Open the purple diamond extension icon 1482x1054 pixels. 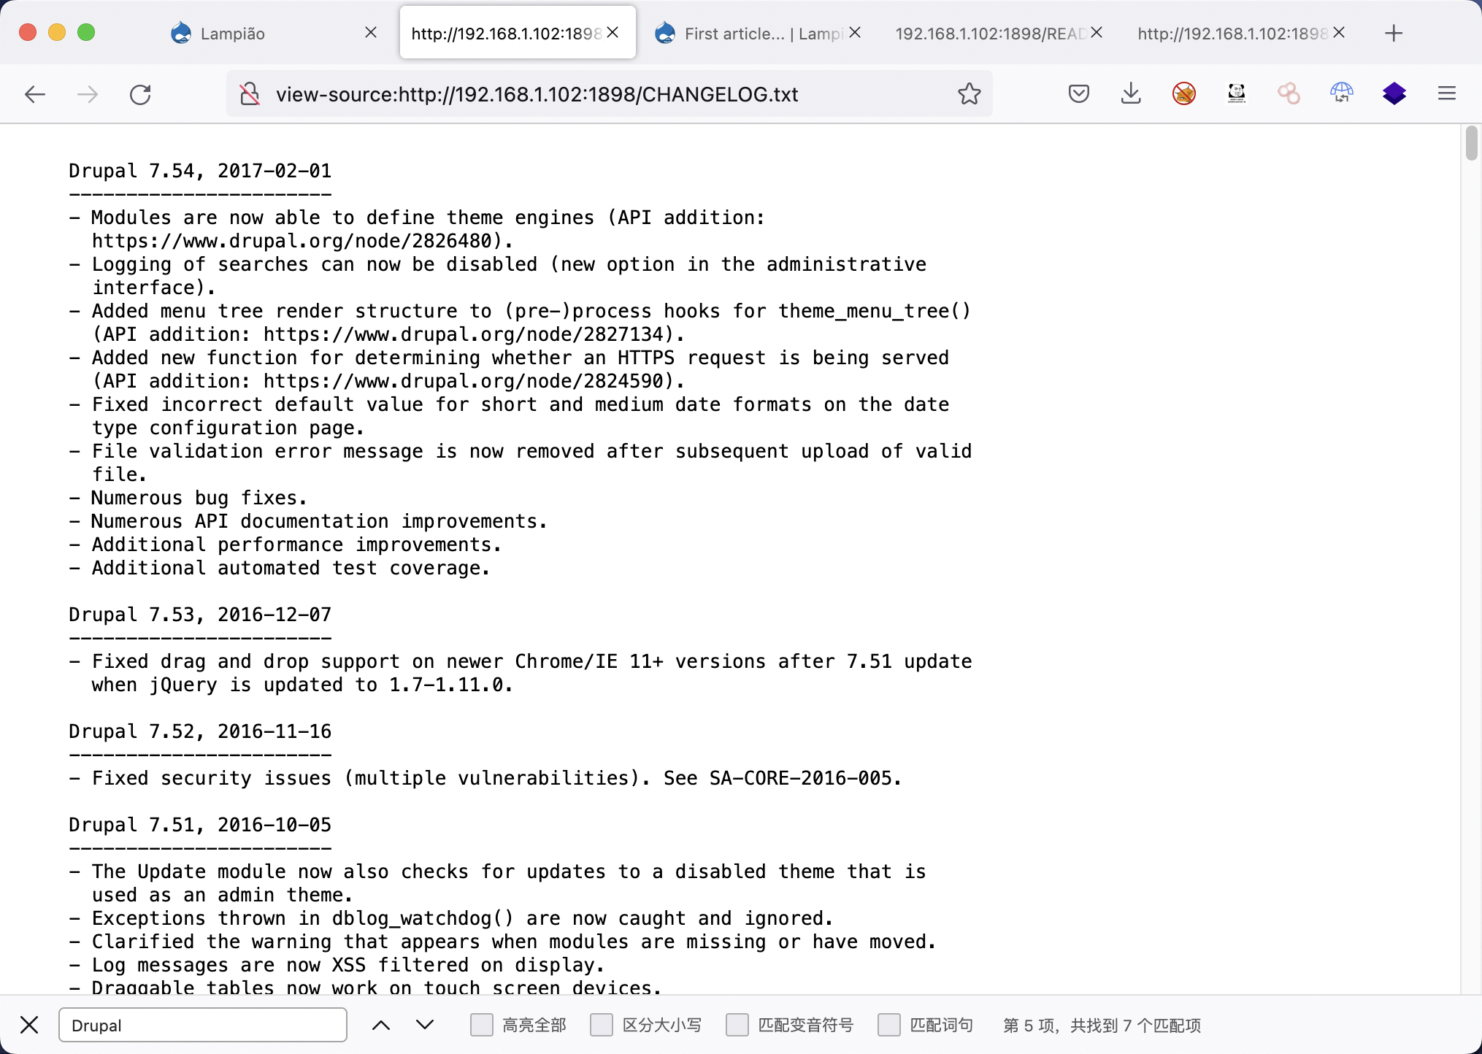pyautogui.click(x=1394, y=93)
